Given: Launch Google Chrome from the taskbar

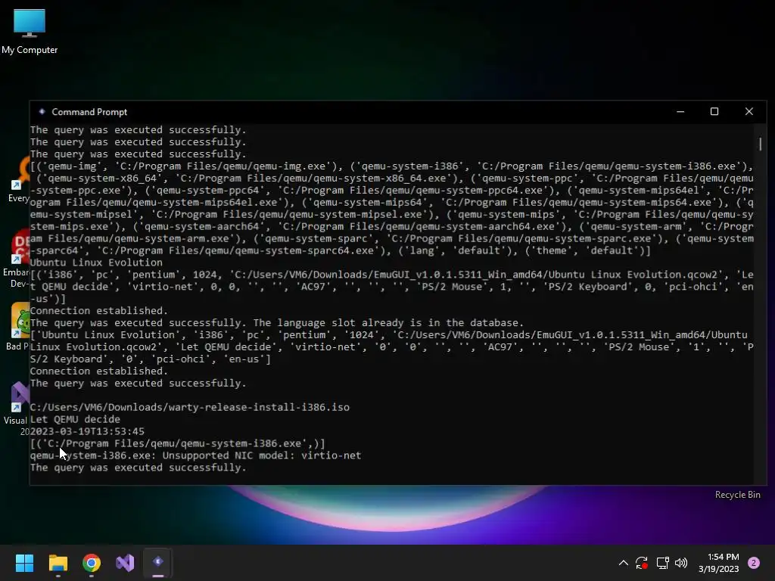Looking at the screenshot, I should 92,563.
